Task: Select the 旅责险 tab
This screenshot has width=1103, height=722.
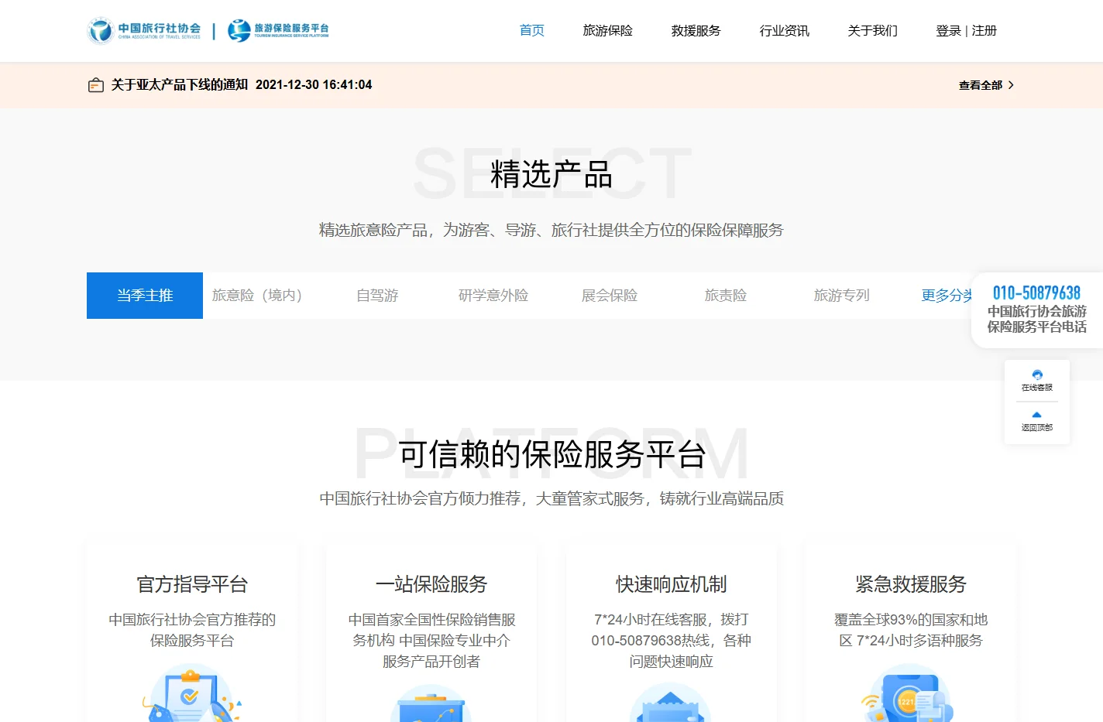Action: coord(726,296)
